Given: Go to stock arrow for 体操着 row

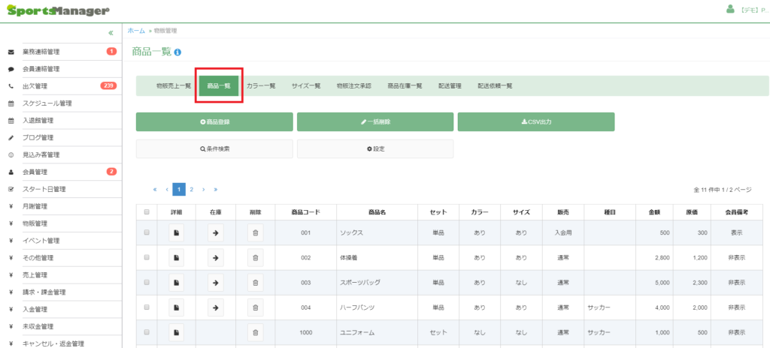Looking at the screenshot, I should pyautogui.click(x=216, y=258).
